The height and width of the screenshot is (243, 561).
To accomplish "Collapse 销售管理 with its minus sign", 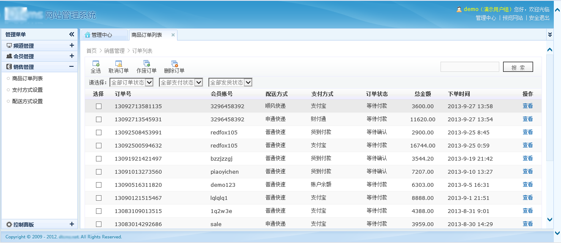I will (71, 66).
